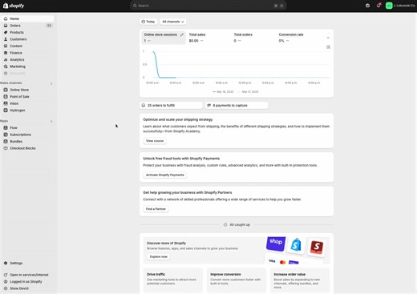Open Settings in the sidebar
This screenshot has width=417, height=294.
click(27, 263)
